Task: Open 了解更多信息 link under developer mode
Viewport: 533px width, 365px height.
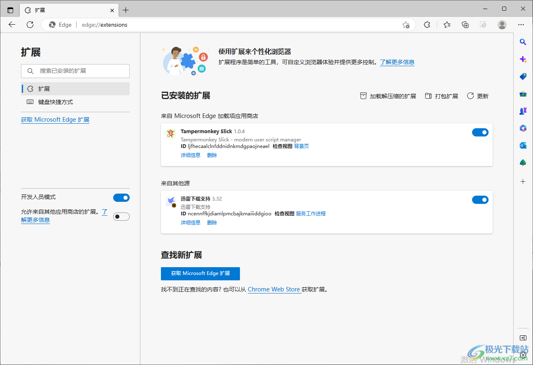Action: click(35, 220)
